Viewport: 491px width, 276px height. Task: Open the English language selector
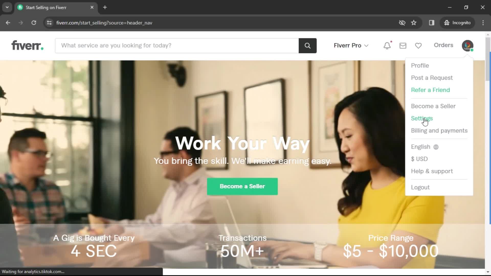point(425,147)
